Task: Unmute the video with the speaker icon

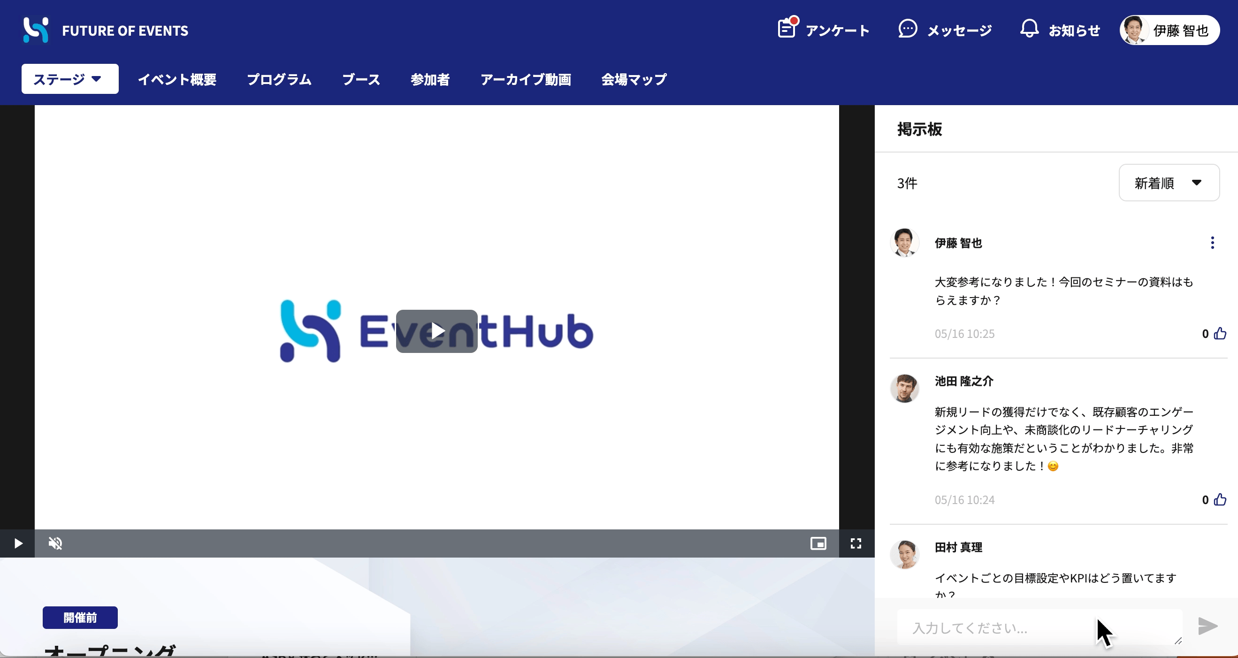Action: click(55, 543)
